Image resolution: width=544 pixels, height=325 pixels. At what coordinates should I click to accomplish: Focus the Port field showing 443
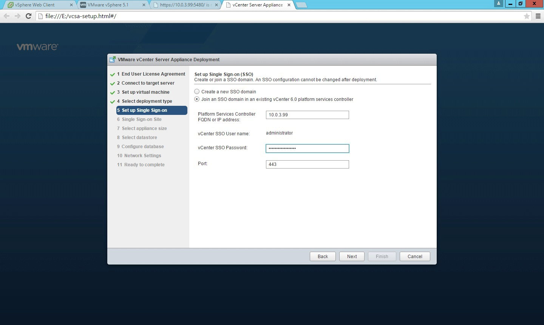(x=308, y=164)
